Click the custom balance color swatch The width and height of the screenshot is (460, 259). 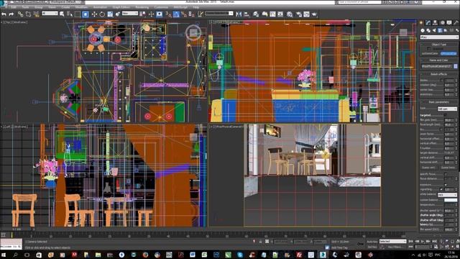(451, 200)
